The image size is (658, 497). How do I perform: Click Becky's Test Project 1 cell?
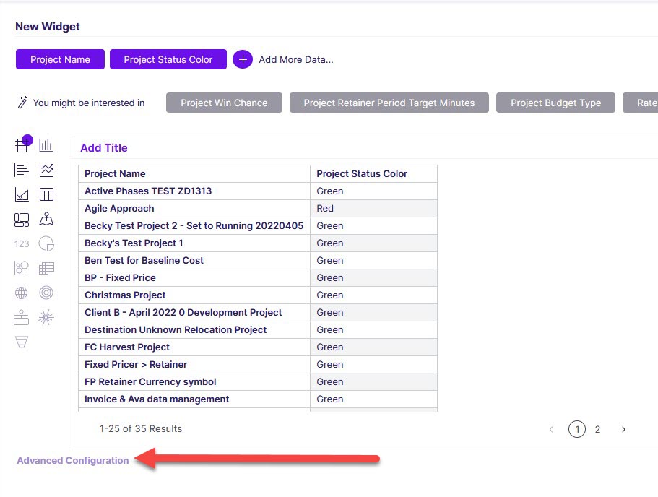[x=194, y=243]
